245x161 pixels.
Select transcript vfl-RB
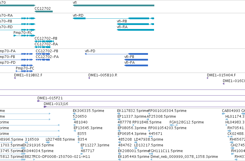click(122, 21)
